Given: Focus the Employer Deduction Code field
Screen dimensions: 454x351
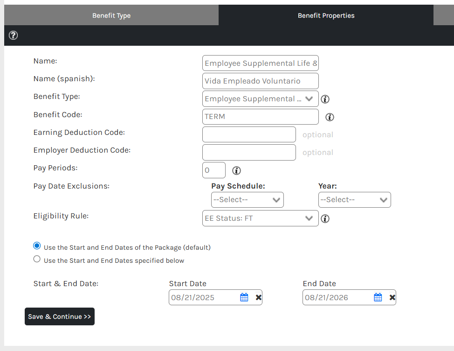Looking at the screenshot, I should click(x=249, y=153).
